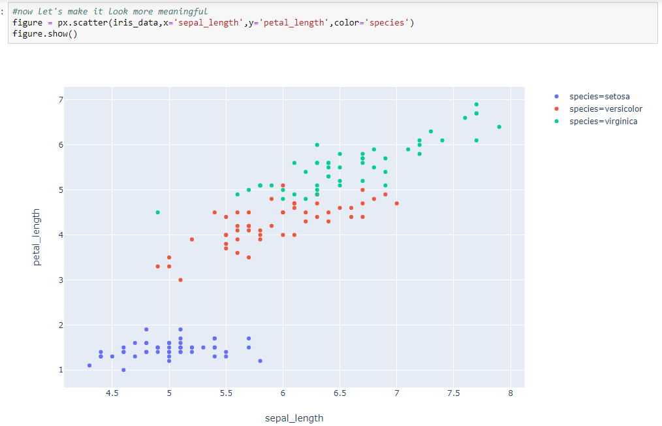
Task: Select the virginica legend marker dot
Action: pos(556,121)
